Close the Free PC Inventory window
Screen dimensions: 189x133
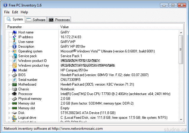click(x=182, y=5)
